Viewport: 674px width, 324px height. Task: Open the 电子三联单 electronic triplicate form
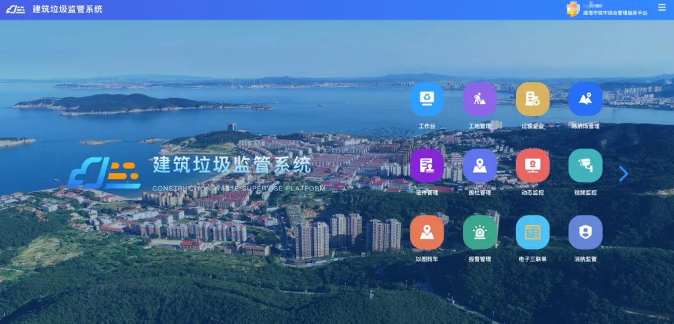(532, 233)
